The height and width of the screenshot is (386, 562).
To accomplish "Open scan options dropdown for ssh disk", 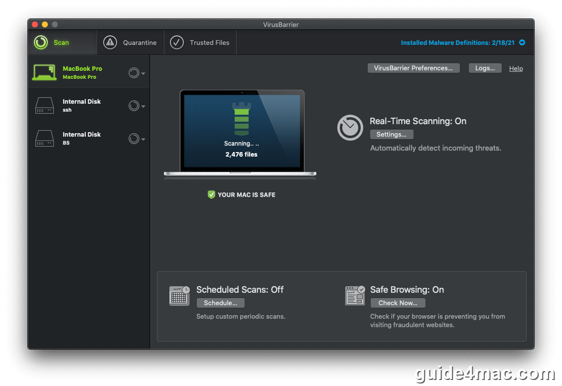I will tap(143, 106).
